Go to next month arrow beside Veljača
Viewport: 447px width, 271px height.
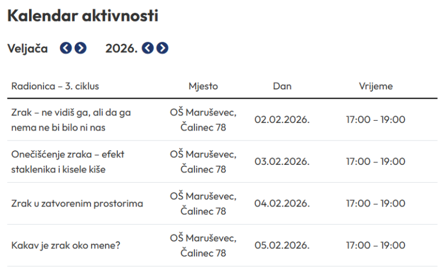click(80, 48)
